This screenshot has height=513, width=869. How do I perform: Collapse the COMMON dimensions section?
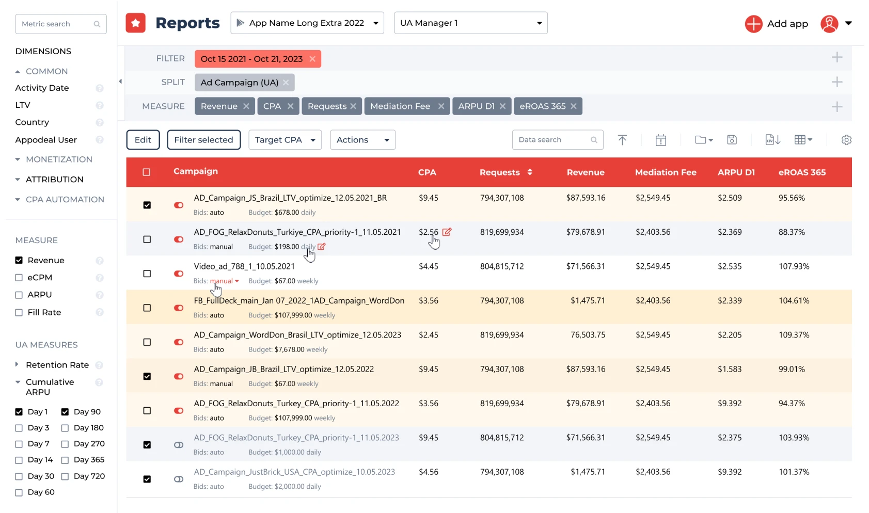click(x=18, y=72)
